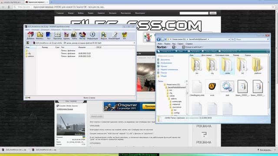
Task: Open WinRAR Wizard (Мастер) icon
Action: pyautogui.click(x=82, y=36)
